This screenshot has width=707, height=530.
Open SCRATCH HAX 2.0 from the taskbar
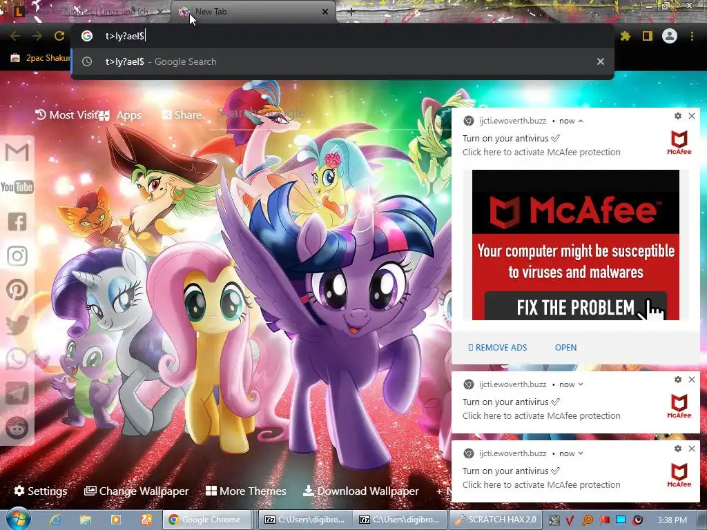[x=496, y=520]
